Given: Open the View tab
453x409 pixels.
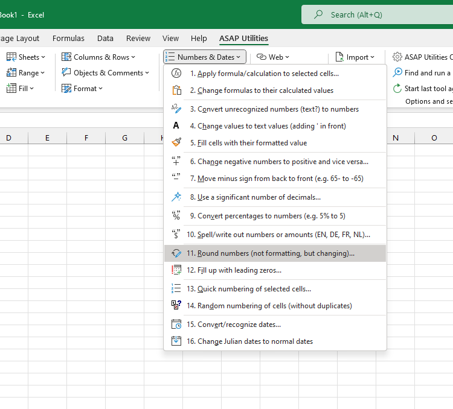Looking at the screenshot, I should [170, 38].
